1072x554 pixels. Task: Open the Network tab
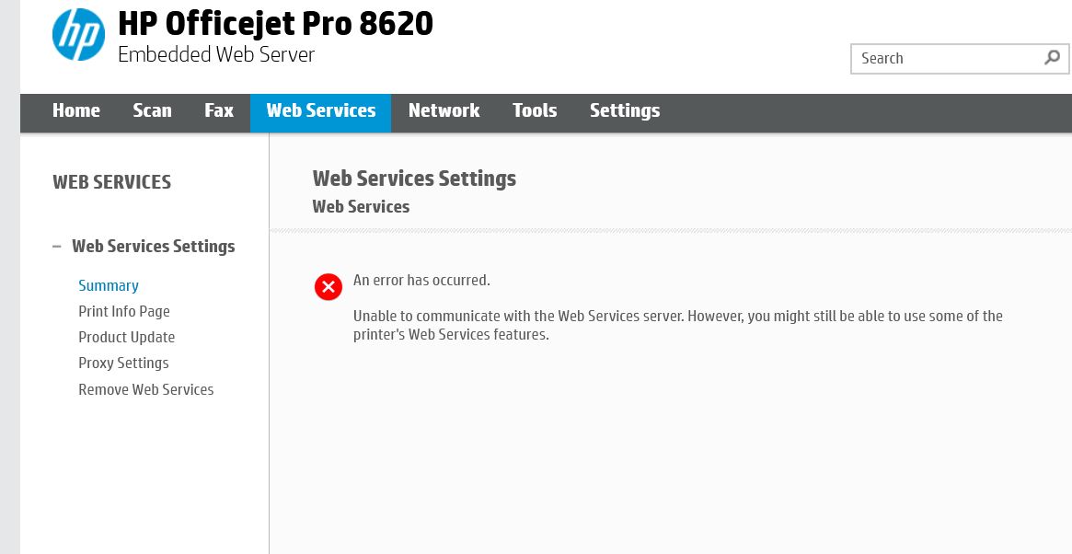pos(444,110)
